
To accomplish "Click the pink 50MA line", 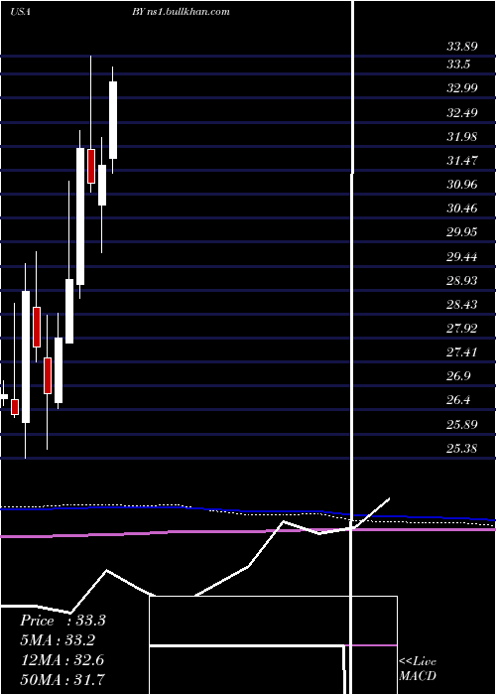I will coord(248,531).
